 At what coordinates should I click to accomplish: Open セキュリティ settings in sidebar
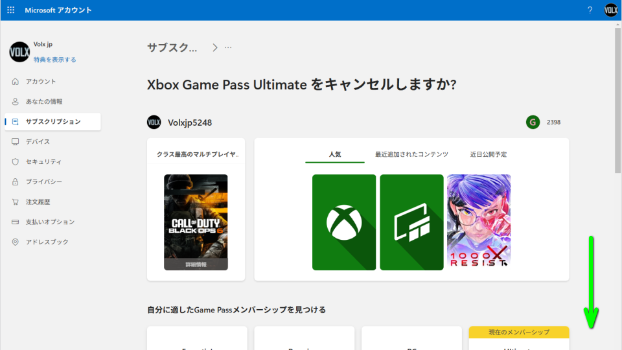tap(43, 162)
